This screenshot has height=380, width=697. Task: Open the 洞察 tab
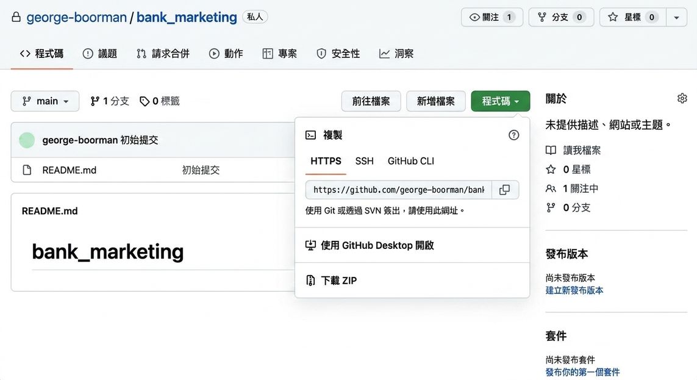[x=396, y=54]
